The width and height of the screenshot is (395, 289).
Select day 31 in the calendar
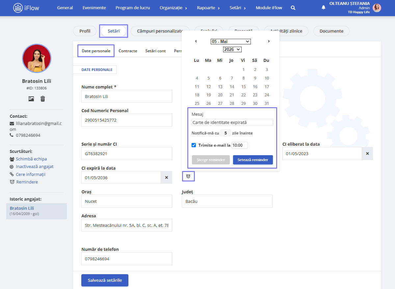(x=267, y=103)
